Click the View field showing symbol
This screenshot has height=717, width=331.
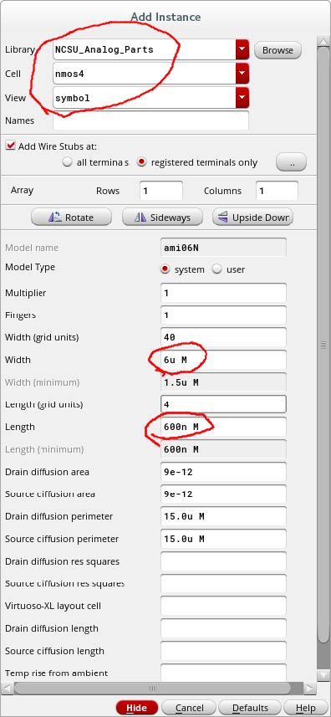(x=145, y=97)
